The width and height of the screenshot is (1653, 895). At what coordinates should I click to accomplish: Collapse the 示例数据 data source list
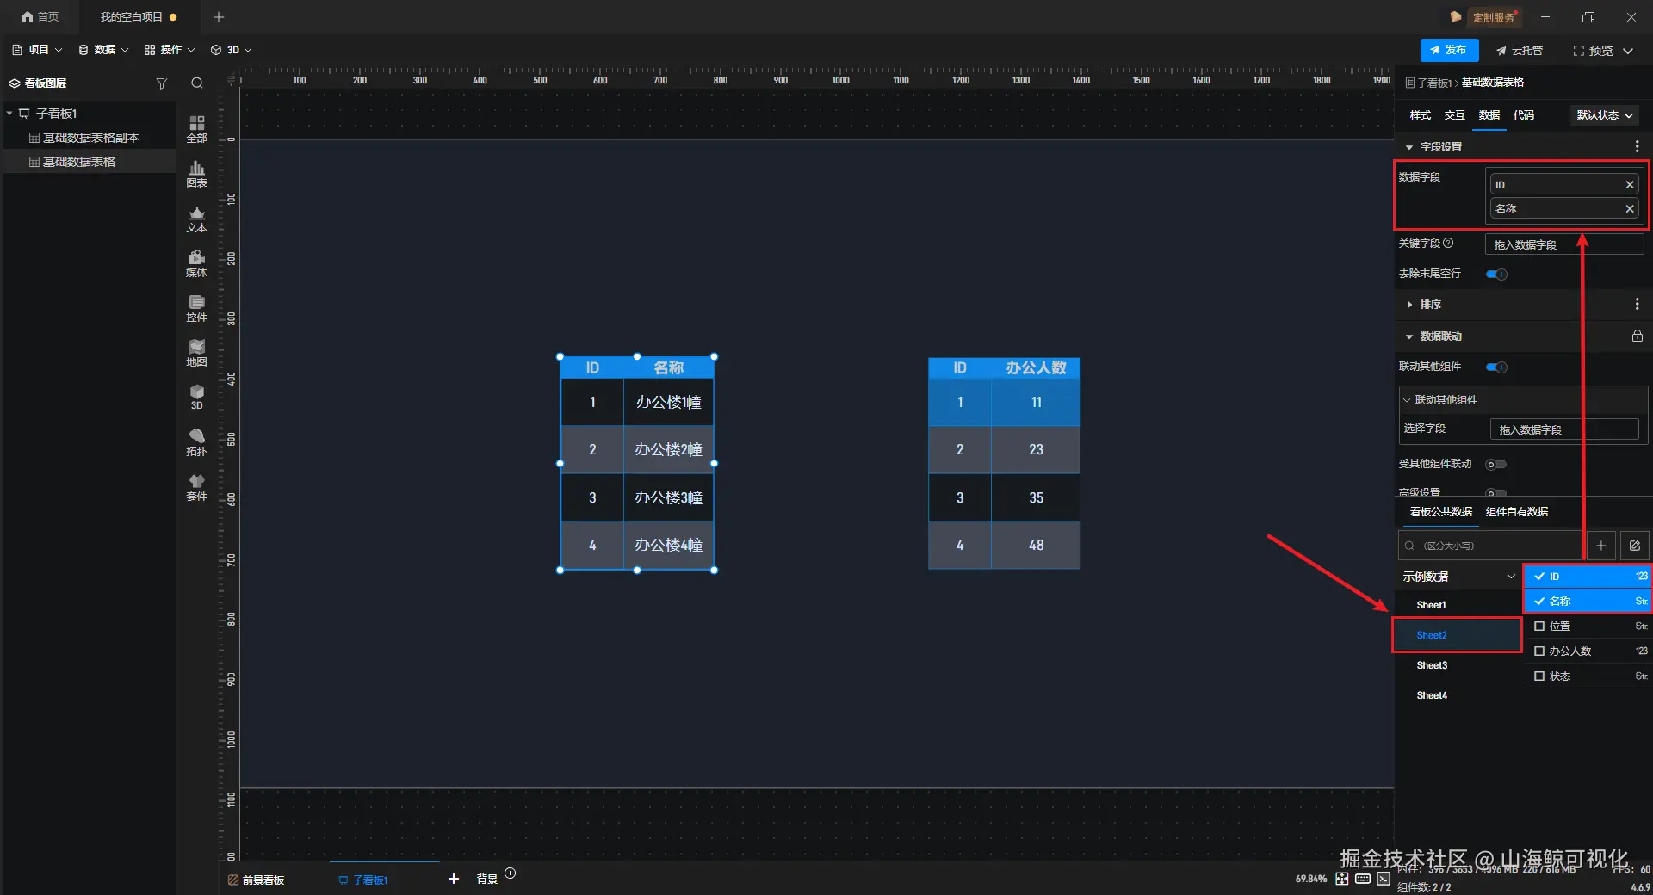(x=1510, y=577)
